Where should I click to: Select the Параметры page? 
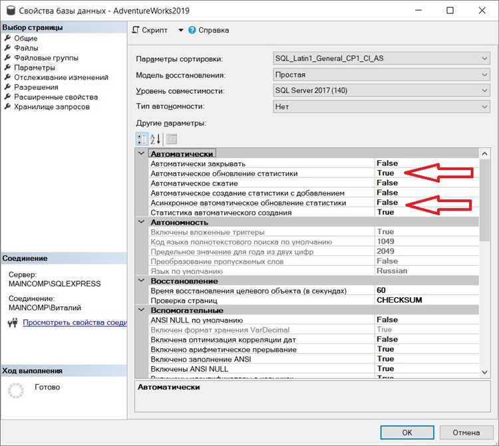35,68
